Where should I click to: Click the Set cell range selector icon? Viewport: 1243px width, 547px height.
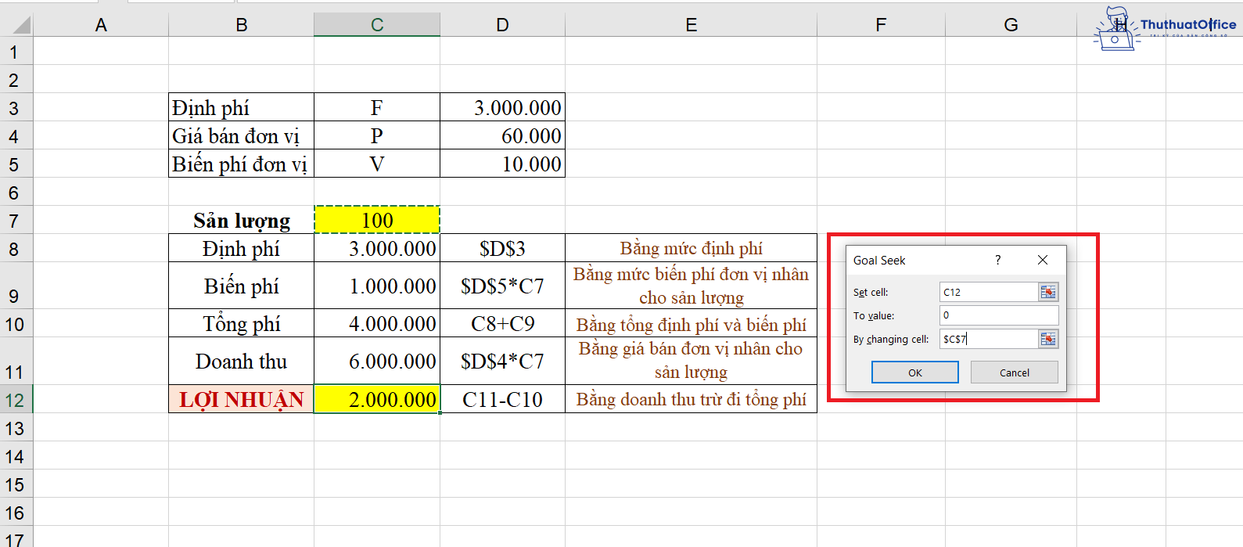pyautogui.click(x=1048, y=292)
